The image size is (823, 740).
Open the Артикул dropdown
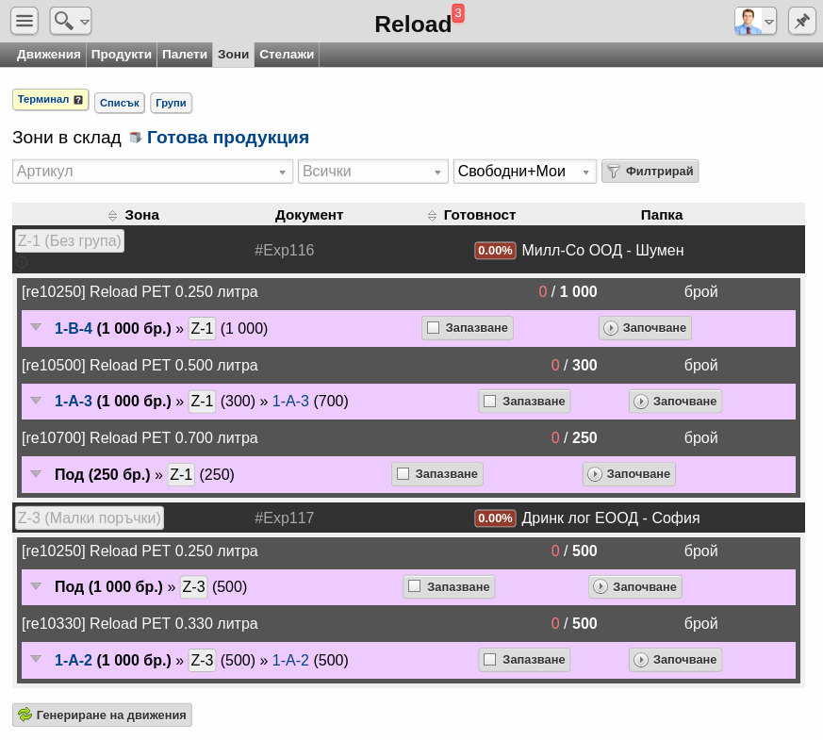point(153,172)
